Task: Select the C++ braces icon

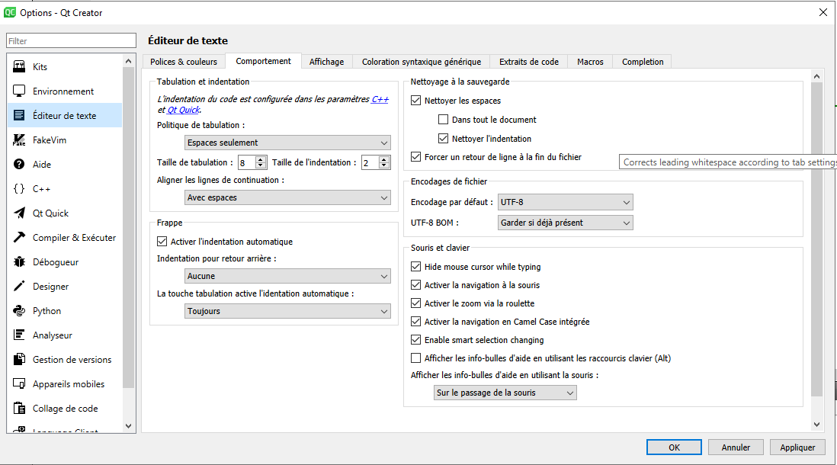Action: point(19,189)
